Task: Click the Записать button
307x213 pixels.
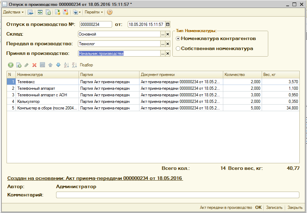Action: pyautogui.click(x=274, y=208)
